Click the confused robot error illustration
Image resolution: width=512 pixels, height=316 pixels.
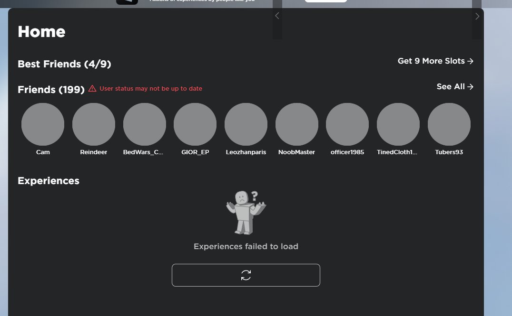246,213
